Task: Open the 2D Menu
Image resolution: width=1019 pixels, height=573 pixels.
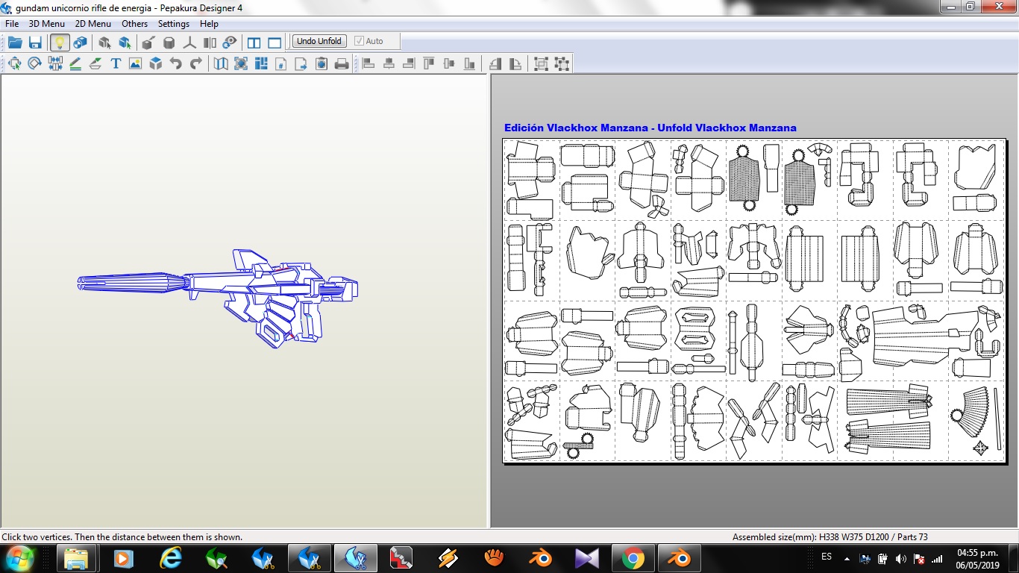Action: 93,24
